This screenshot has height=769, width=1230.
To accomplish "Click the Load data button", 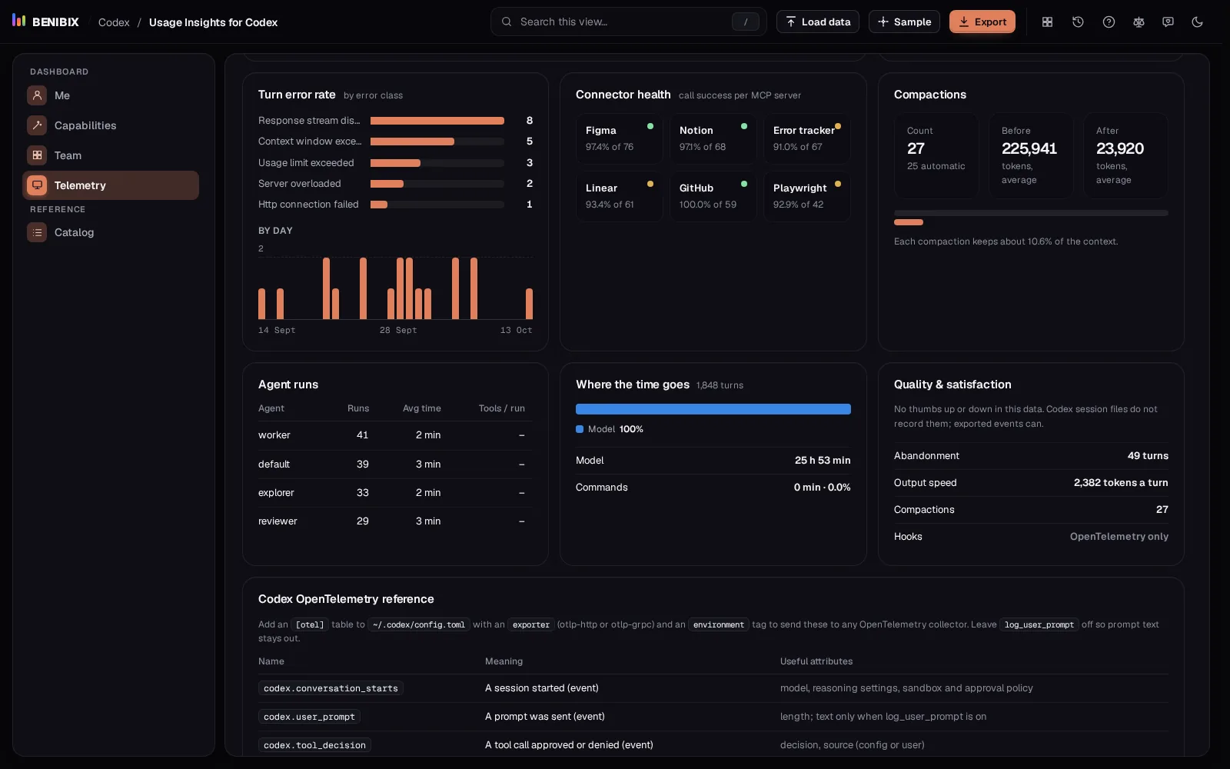I will click(818, 22).
